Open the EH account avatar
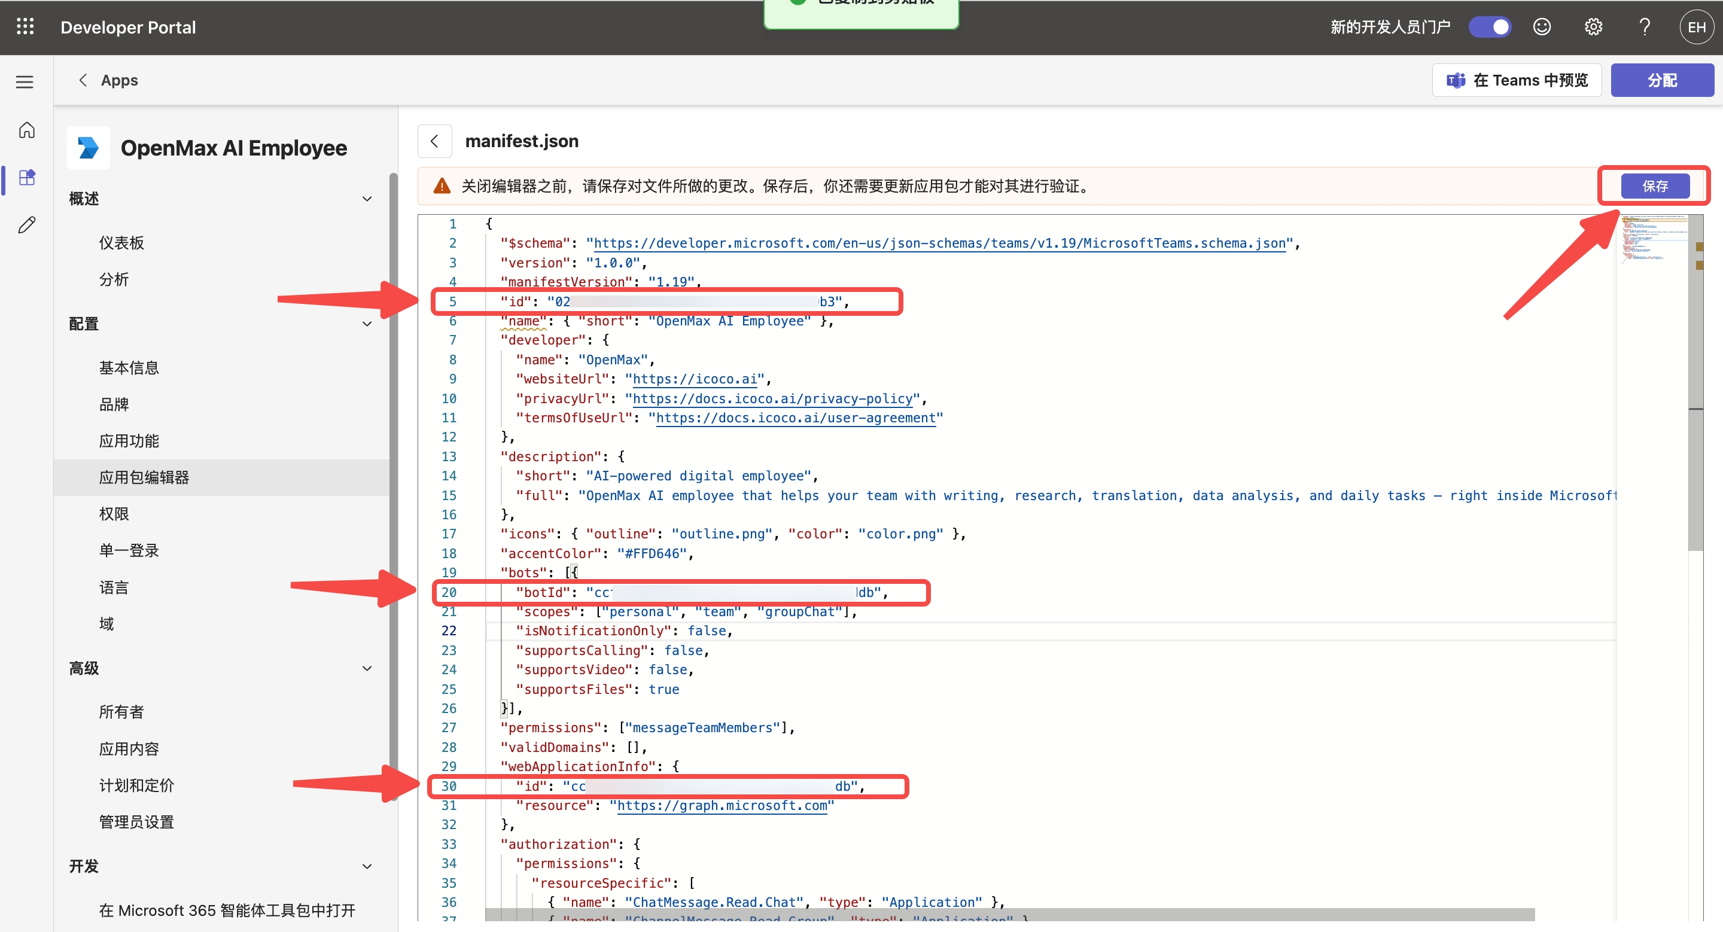Image resolution: width=1723 pixels, height=932 pixels. 1696,27
